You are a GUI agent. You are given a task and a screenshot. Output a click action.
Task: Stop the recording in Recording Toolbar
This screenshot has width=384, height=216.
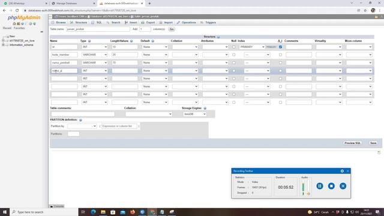click(x=331, y=186)
